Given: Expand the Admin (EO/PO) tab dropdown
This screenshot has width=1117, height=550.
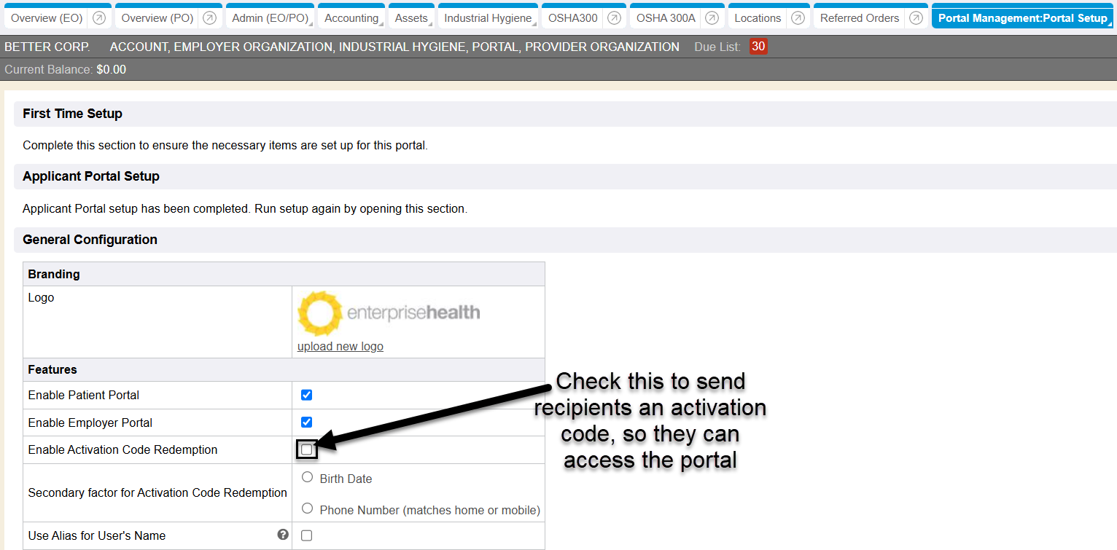Looking at the screenshot, I should pos(270,18).
